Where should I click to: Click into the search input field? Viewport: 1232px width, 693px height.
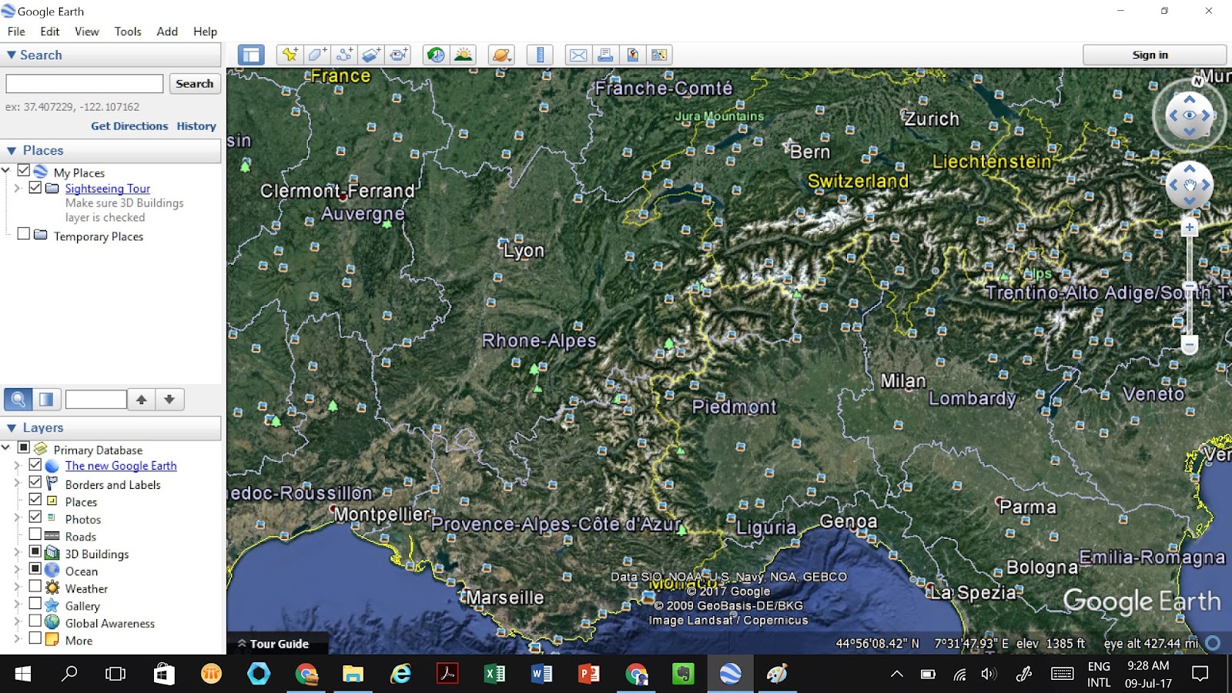point(85,83)
